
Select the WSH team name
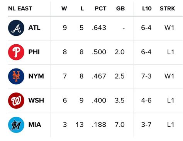point(36,101)
